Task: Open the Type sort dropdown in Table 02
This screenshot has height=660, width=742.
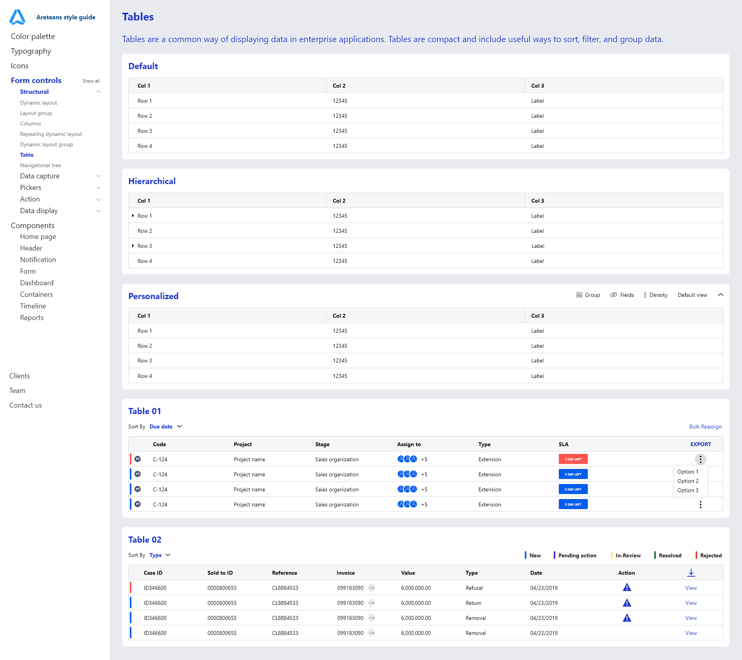Action: click(x=168, y=555)
